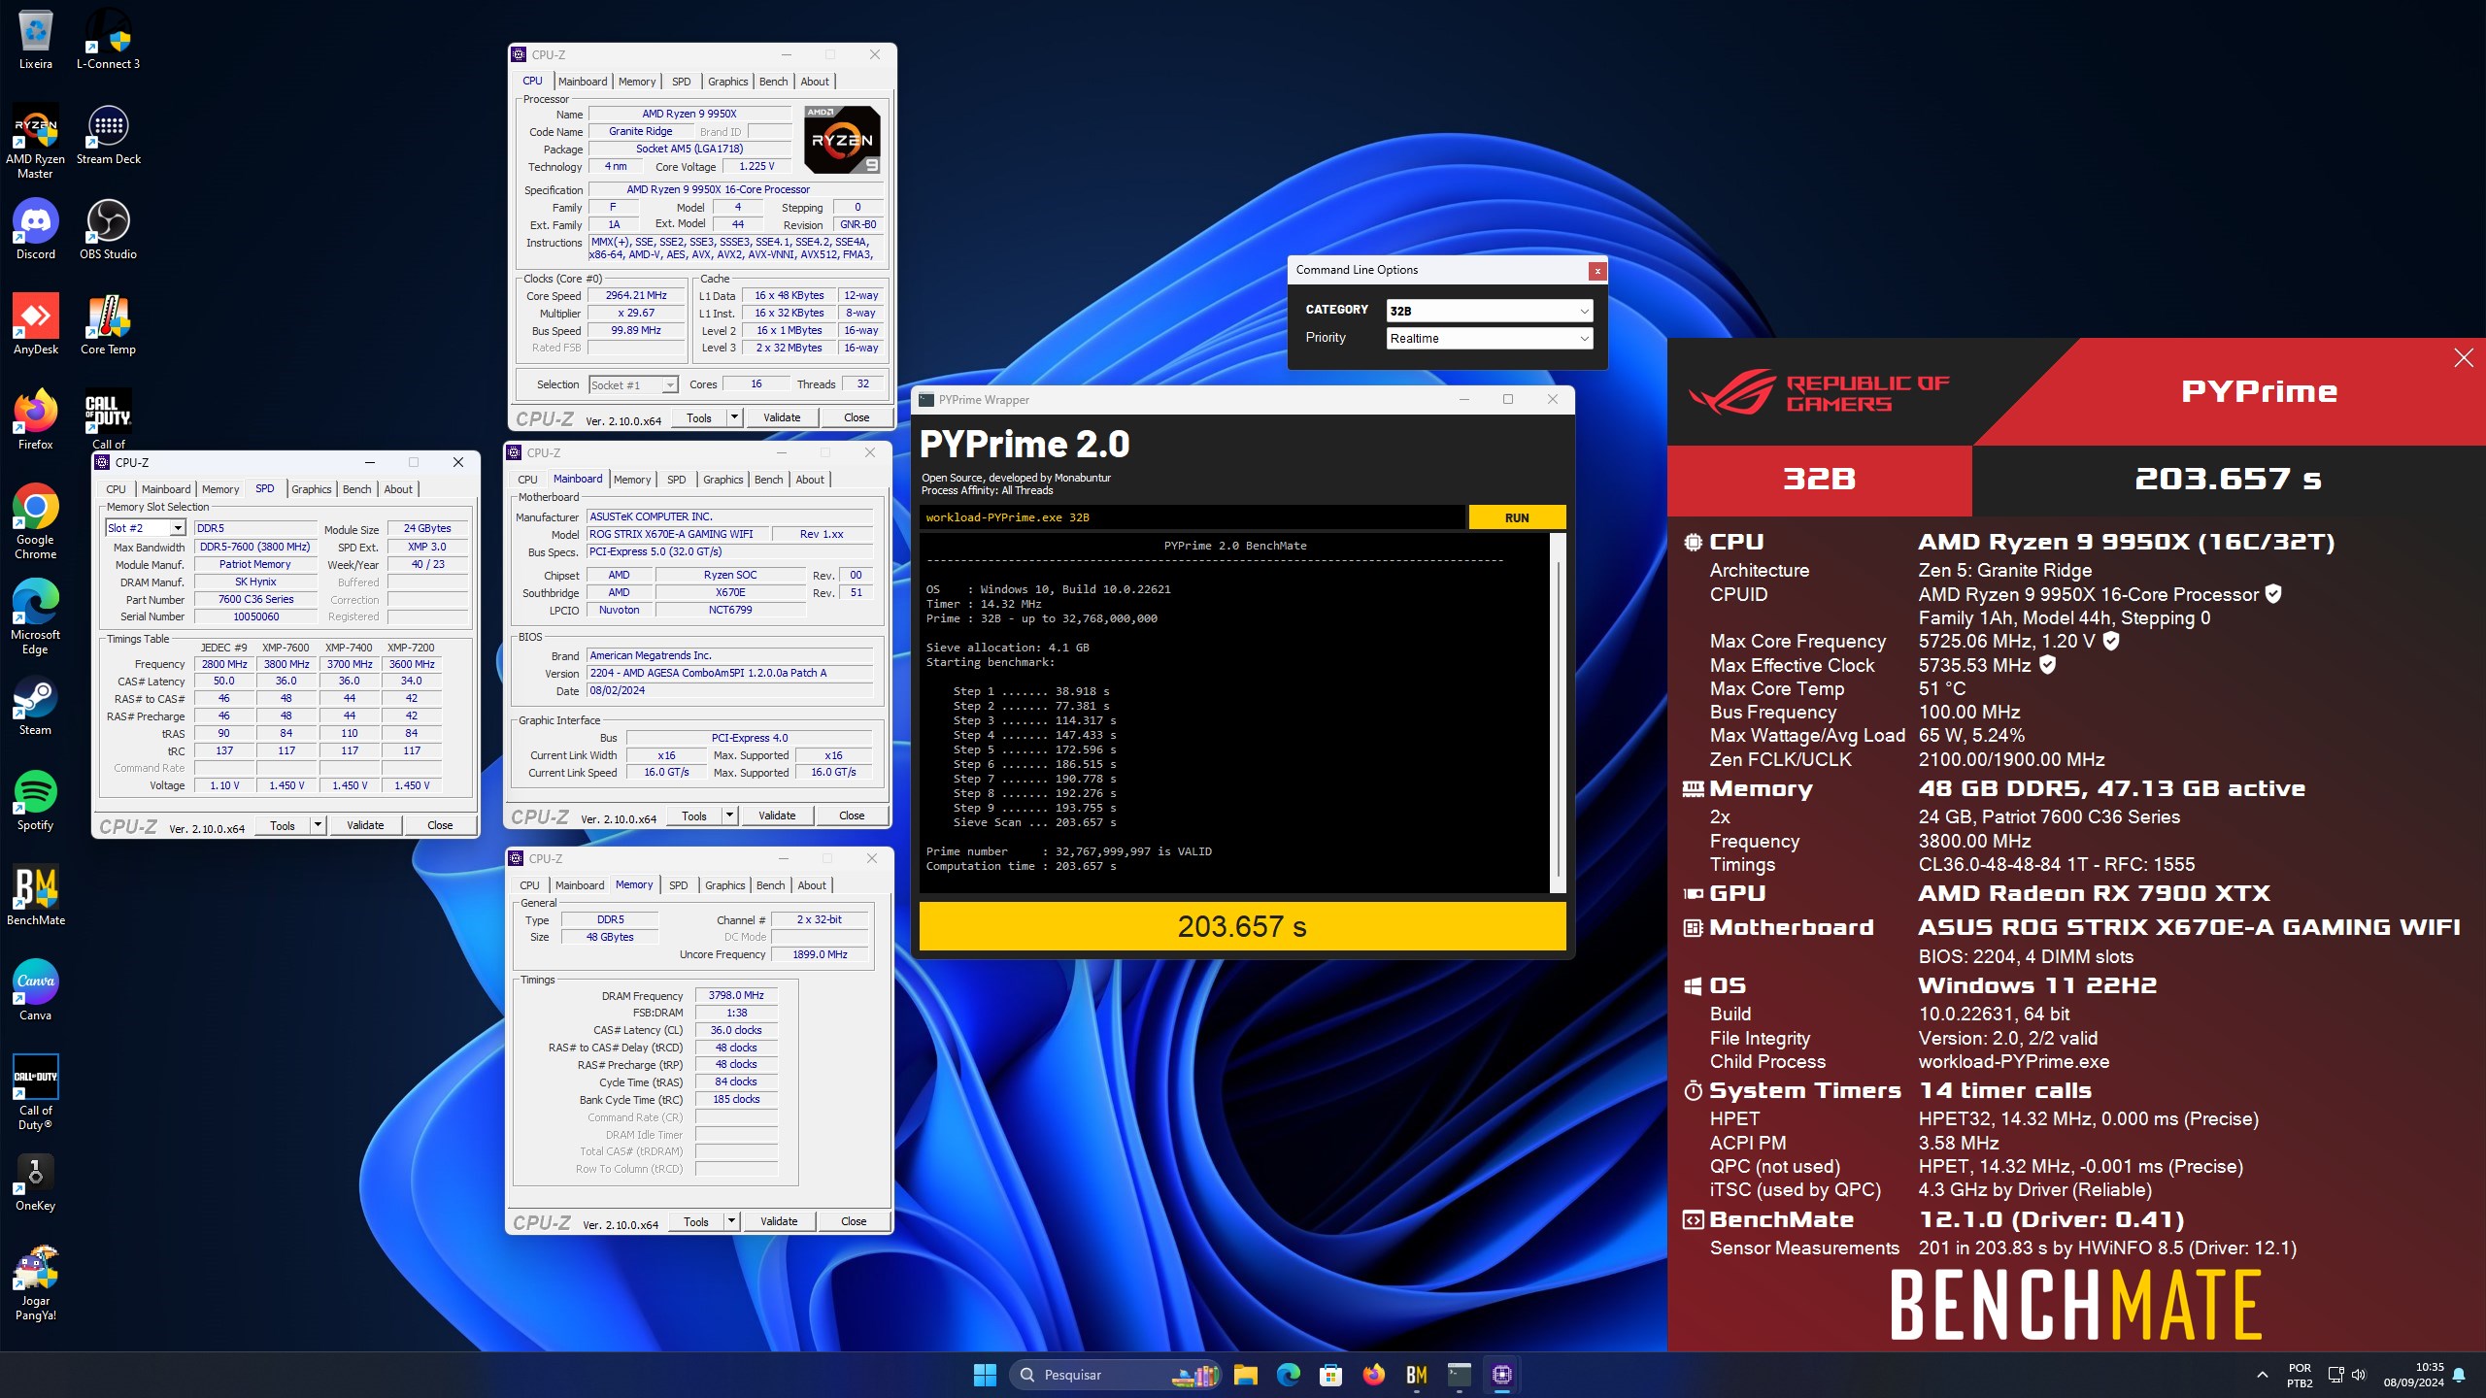Image resolution: width=2486 pixels, height=1398 pixels.
Task: Close the Command Line Options dialog
Action: (1597, 271)
